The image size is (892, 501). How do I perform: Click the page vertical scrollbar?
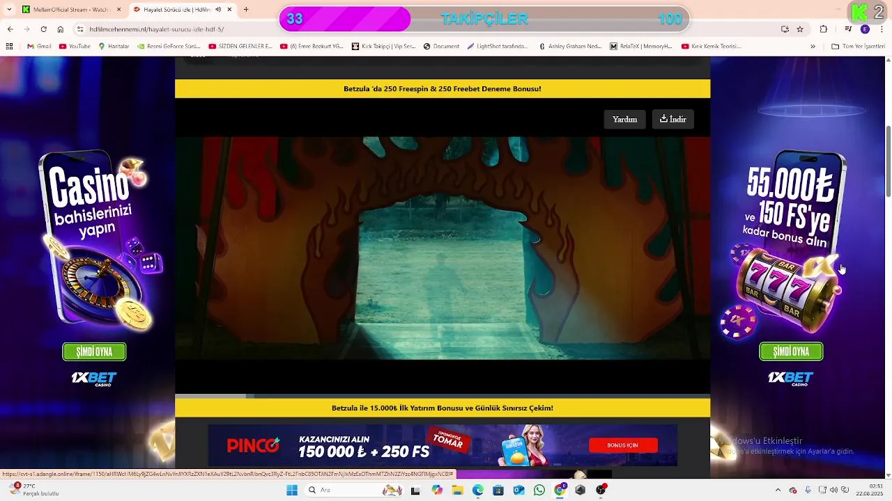[888, 161]
